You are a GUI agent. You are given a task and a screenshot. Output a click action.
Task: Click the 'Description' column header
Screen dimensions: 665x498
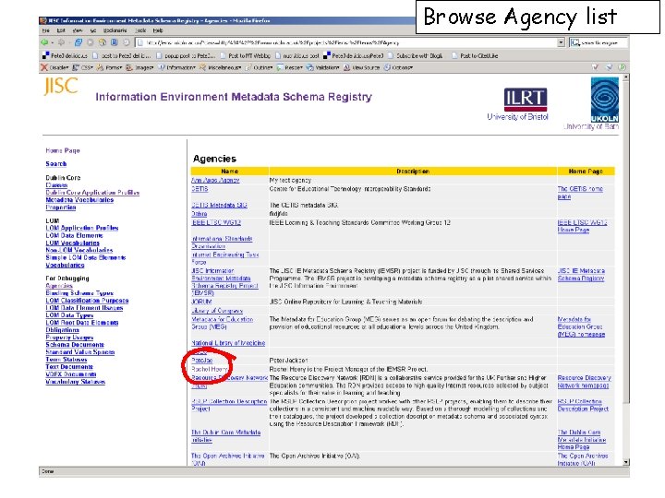tap(413, 172)
